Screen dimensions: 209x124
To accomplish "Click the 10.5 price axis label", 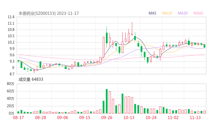I will [x=11, y=36].
